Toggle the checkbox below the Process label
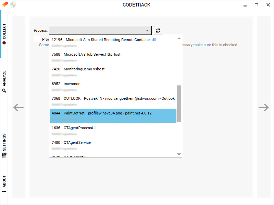Viewport: 274px width, 205px height. click(37, 39)
